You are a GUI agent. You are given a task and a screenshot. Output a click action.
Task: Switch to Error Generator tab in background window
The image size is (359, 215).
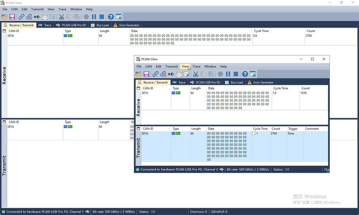(127, 25)
